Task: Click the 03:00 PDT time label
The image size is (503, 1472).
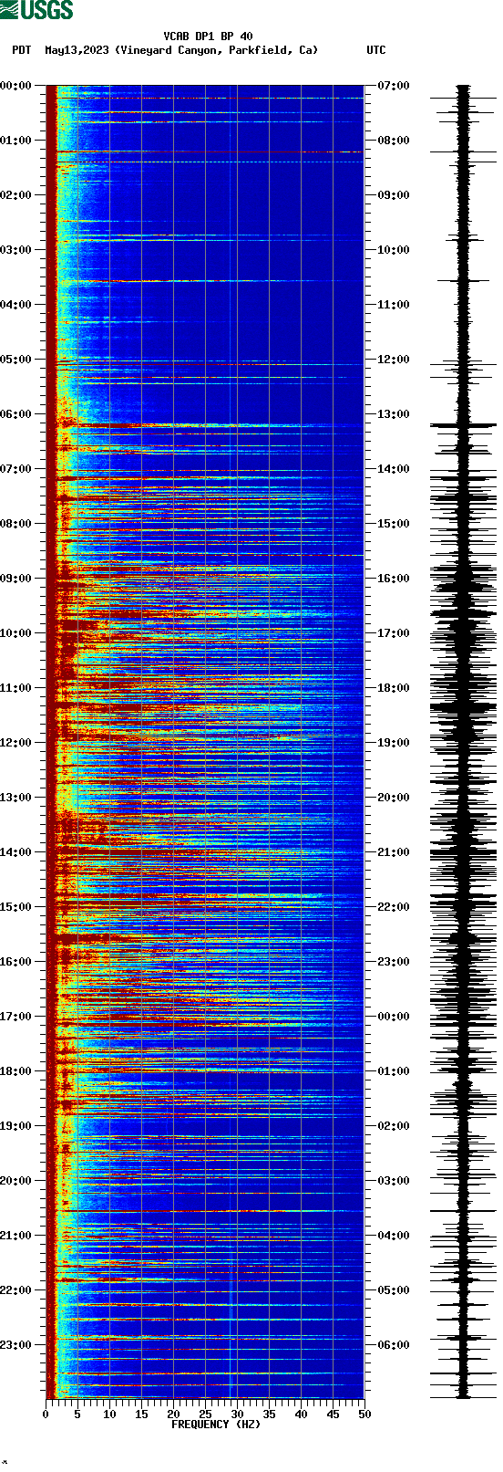Action: [x=15, y=250]
